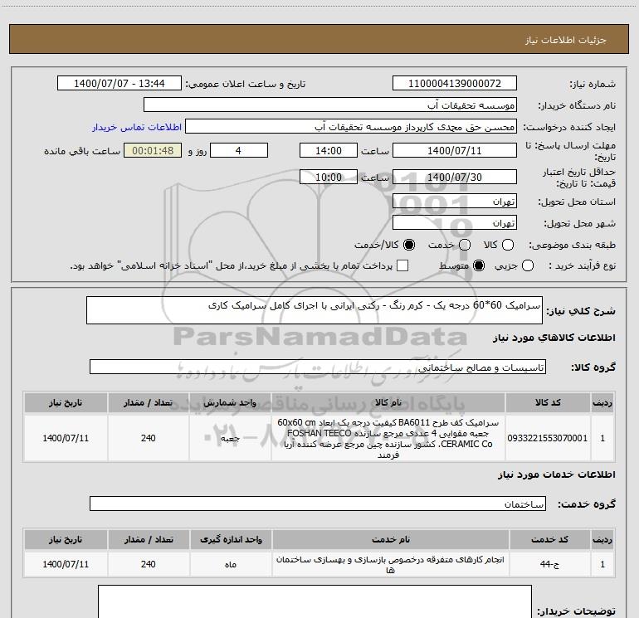
Task: Select the جزیی purchase type radio
Action: [x=528, y=266]
